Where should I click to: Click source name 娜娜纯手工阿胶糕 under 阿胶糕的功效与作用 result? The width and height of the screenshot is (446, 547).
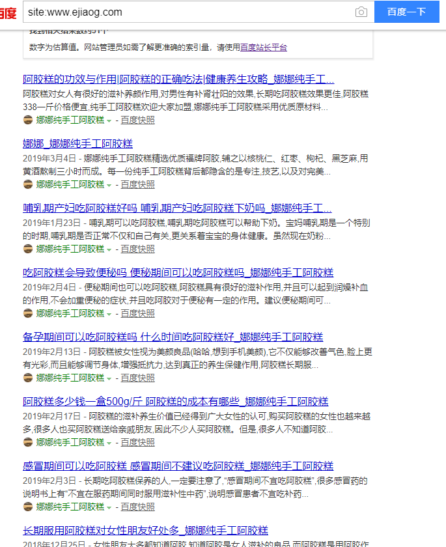pyautogui.click(x=70, y=120)
